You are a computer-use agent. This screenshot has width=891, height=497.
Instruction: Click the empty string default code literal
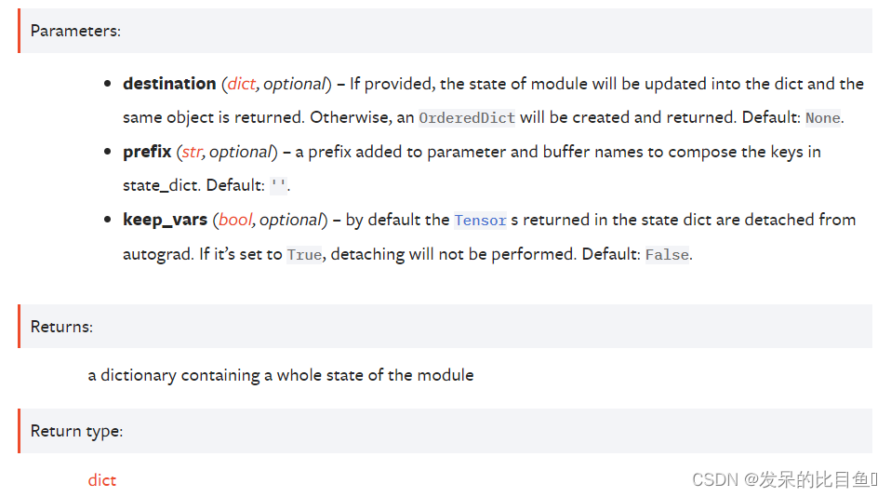pyautogui.click(x=278, y=185)
